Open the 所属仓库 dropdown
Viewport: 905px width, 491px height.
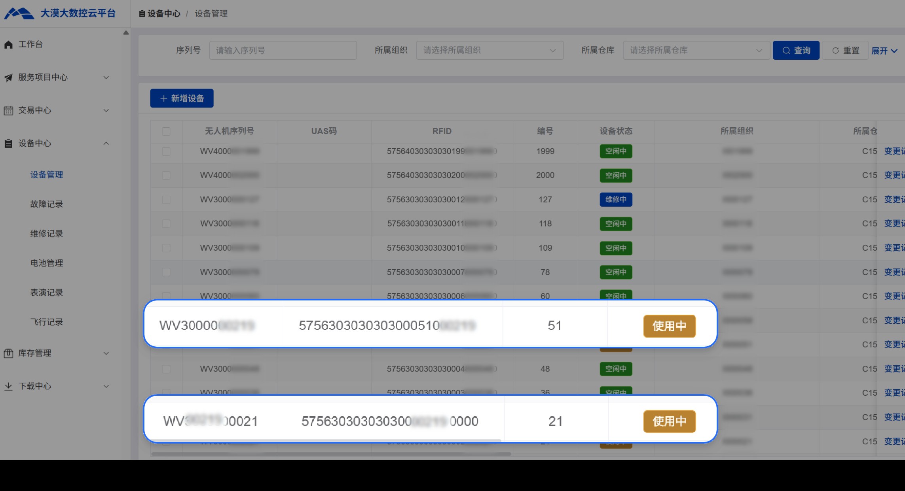tap(696, 50)
